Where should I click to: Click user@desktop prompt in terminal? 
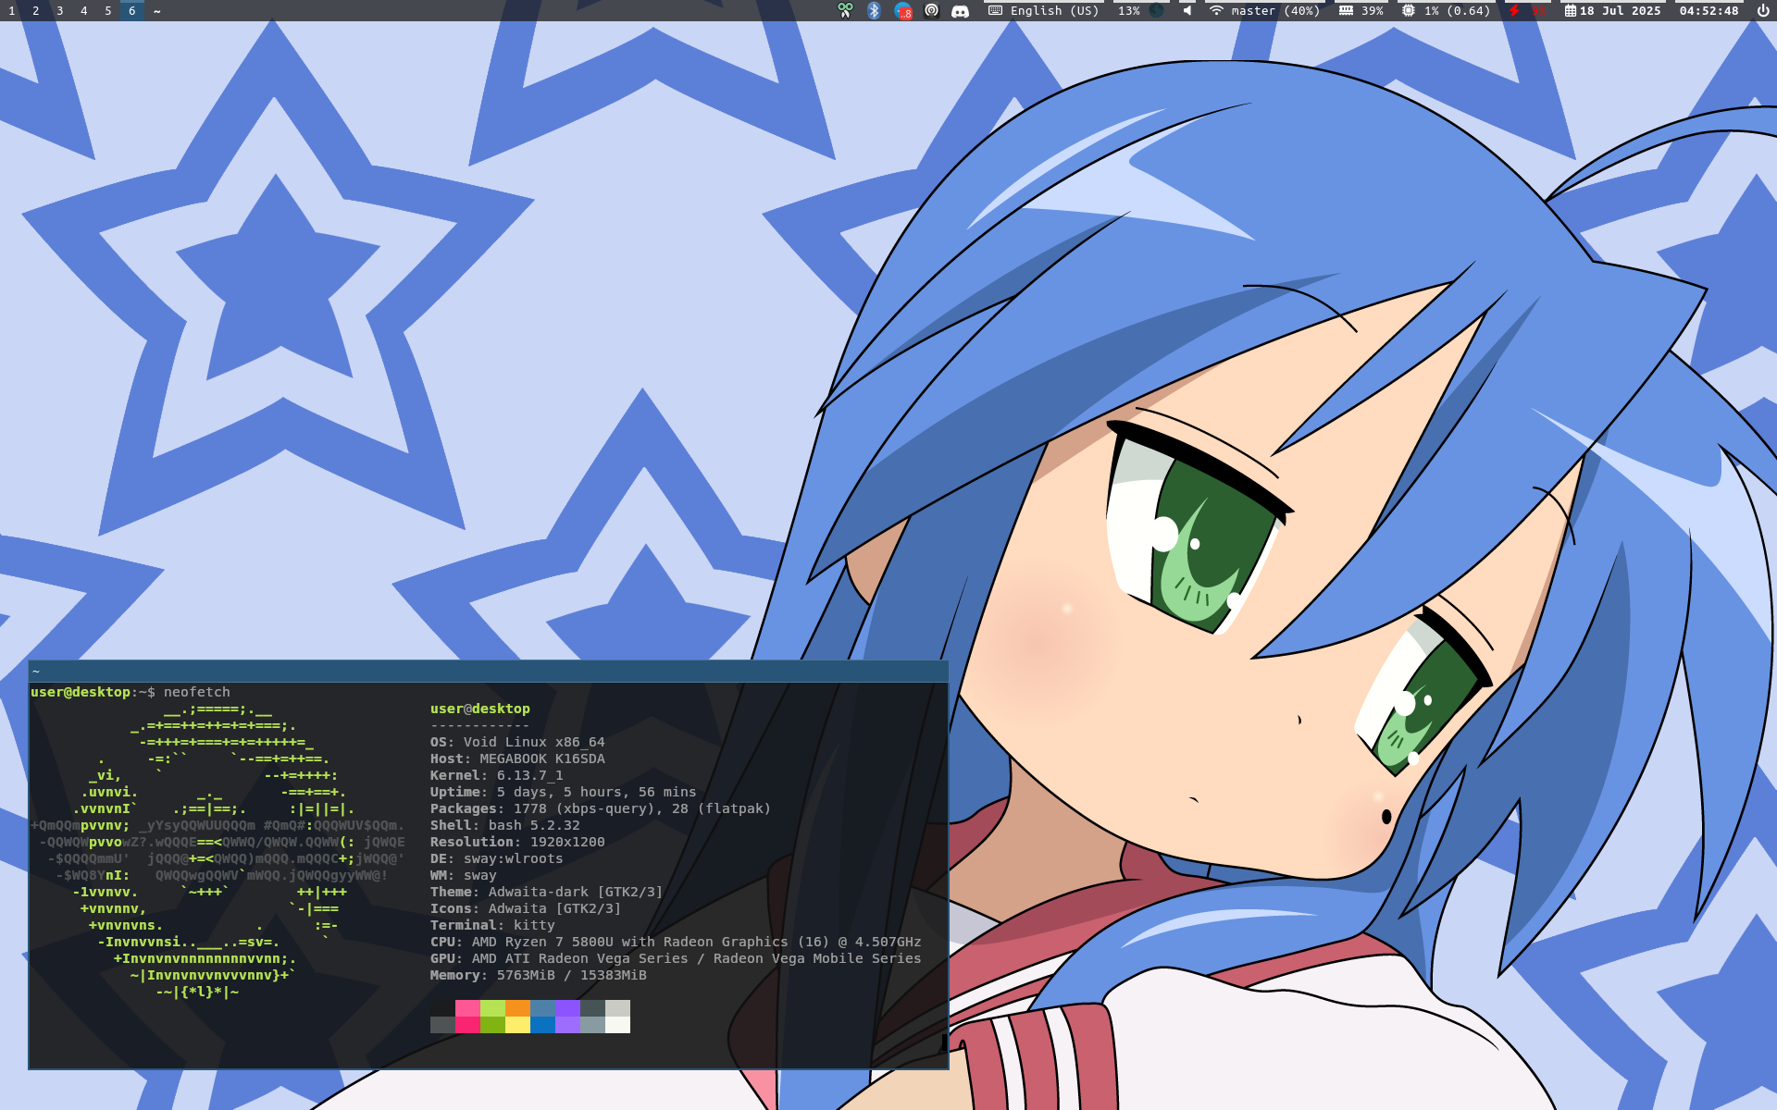81,692
